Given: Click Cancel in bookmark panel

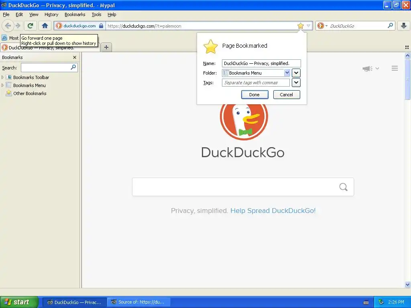Looking at the screenshot, I should 287,95.
